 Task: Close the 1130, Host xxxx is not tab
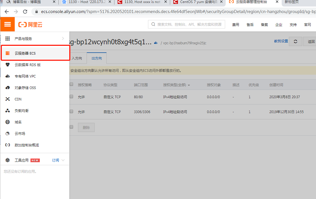165,2
